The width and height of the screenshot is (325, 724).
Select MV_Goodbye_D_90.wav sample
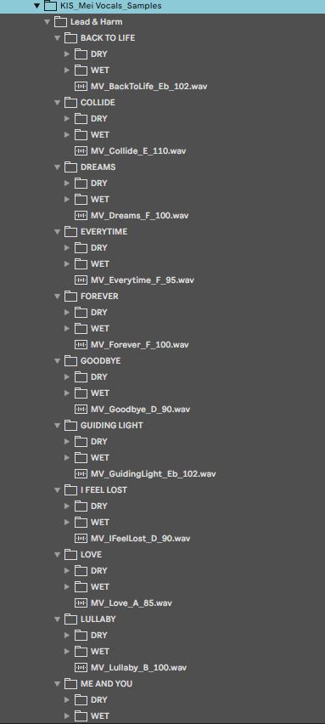point(140,410)
